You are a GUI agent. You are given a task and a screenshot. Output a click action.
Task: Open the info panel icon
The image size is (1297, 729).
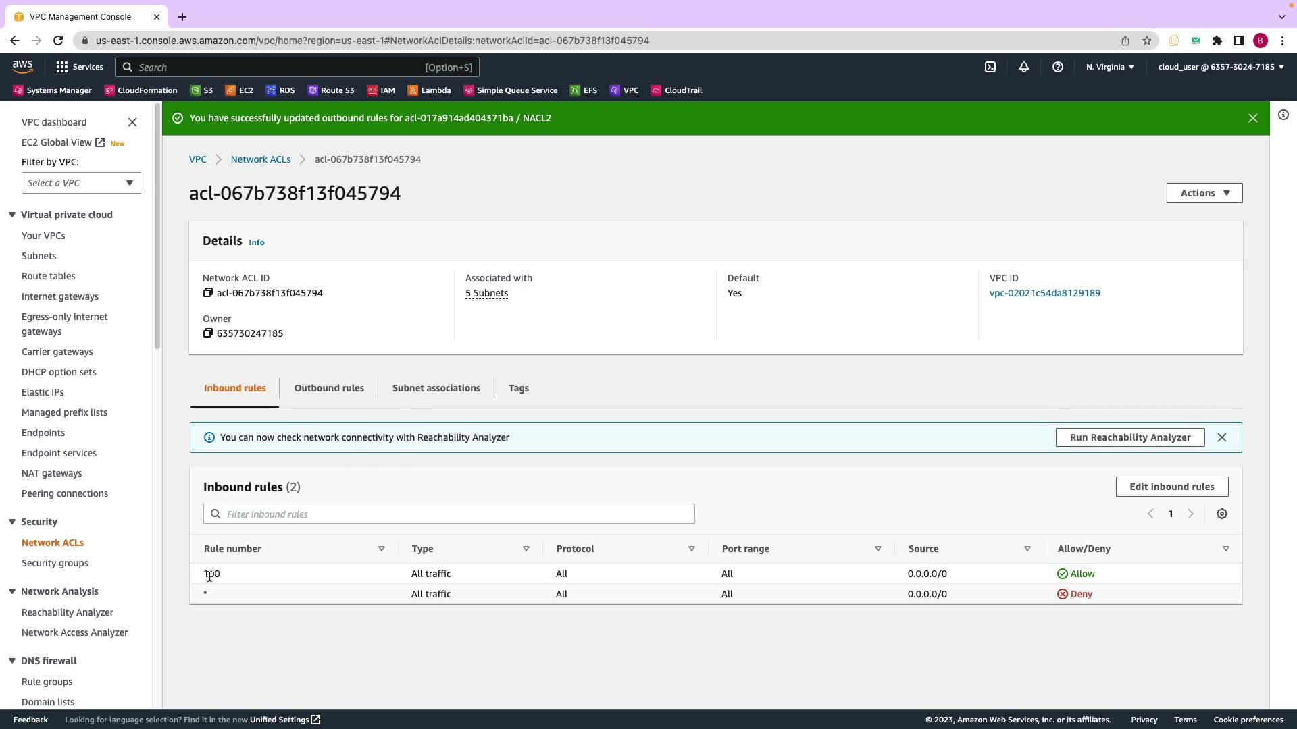tap(1283, 115)
